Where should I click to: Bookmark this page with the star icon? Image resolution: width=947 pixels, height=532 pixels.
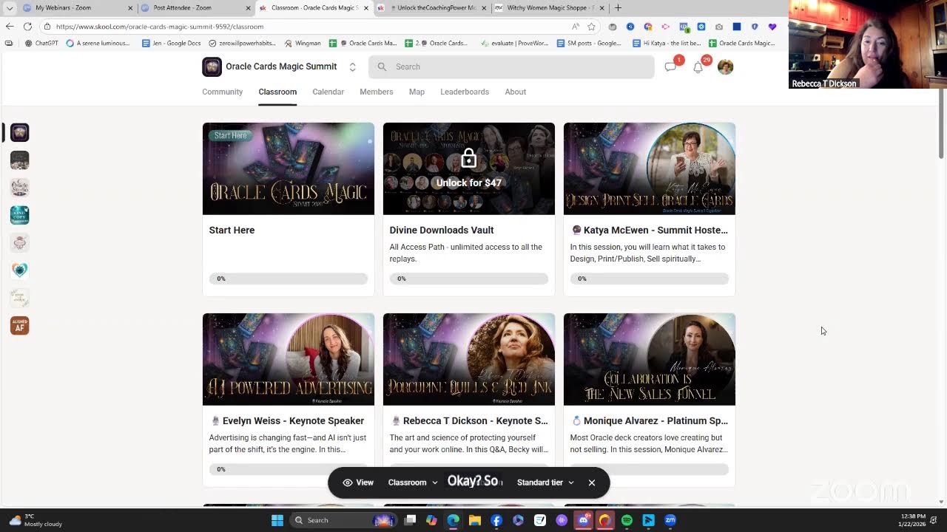pyautogui.click(x=591, y=27)
